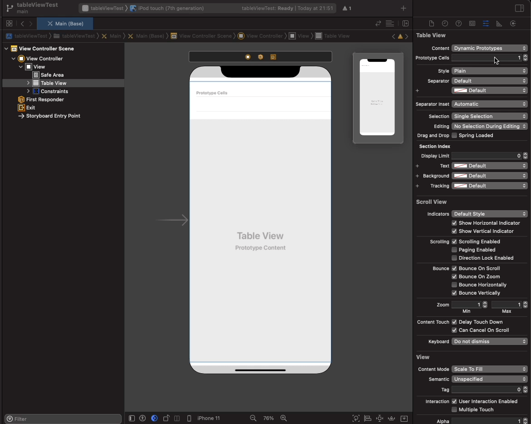
Task: Click the Align tool in canvas bar
Action: point(368,418)
